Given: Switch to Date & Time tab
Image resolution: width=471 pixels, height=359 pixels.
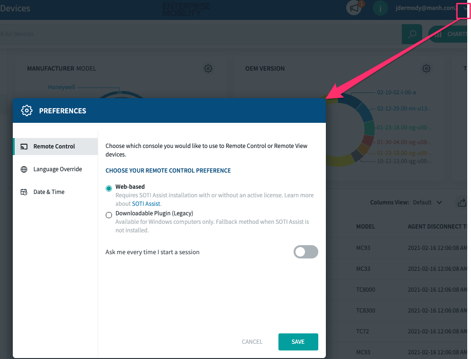Looking at the screenshot, I should 49,192.
